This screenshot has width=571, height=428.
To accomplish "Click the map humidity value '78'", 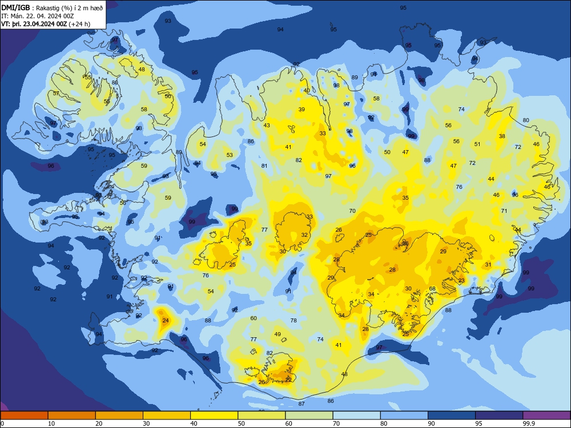I will 293,321.
